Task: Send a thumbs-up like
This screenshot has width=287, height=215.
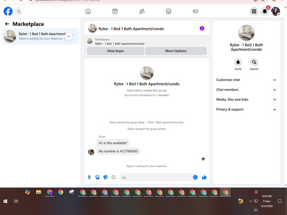Action: point(204,177)
